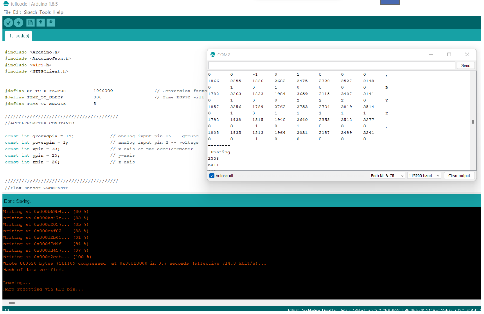The height and width of the screenshot is (314, 484).
Task: Click the '// x-axis of the accelerometer' comment
Action: 152,149
